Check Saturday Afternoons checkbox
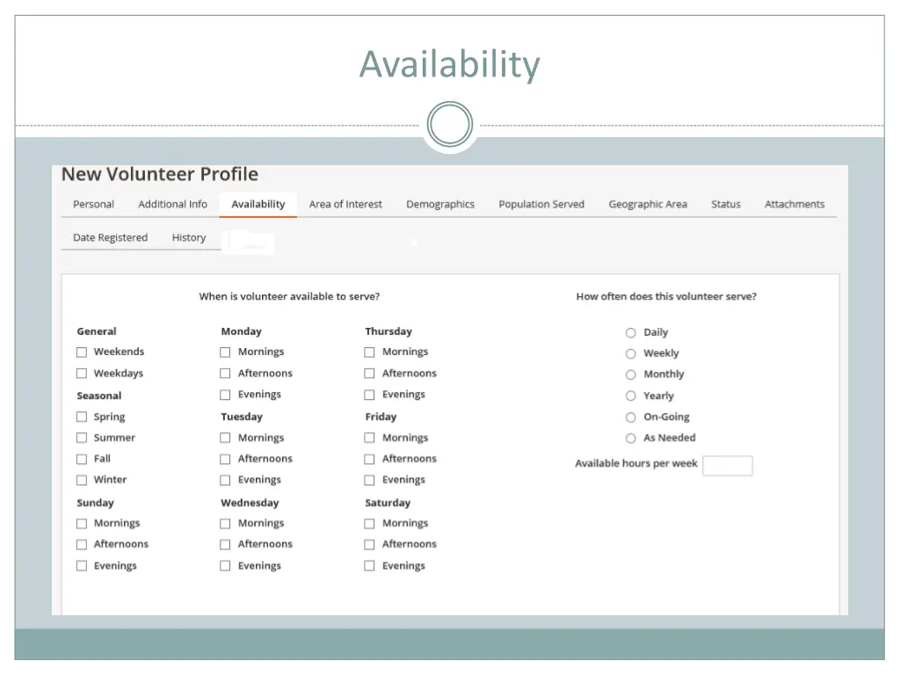Image resolution: width=900 pixels, height=675 pixels. pyautogui.click(x=370, y=545)
